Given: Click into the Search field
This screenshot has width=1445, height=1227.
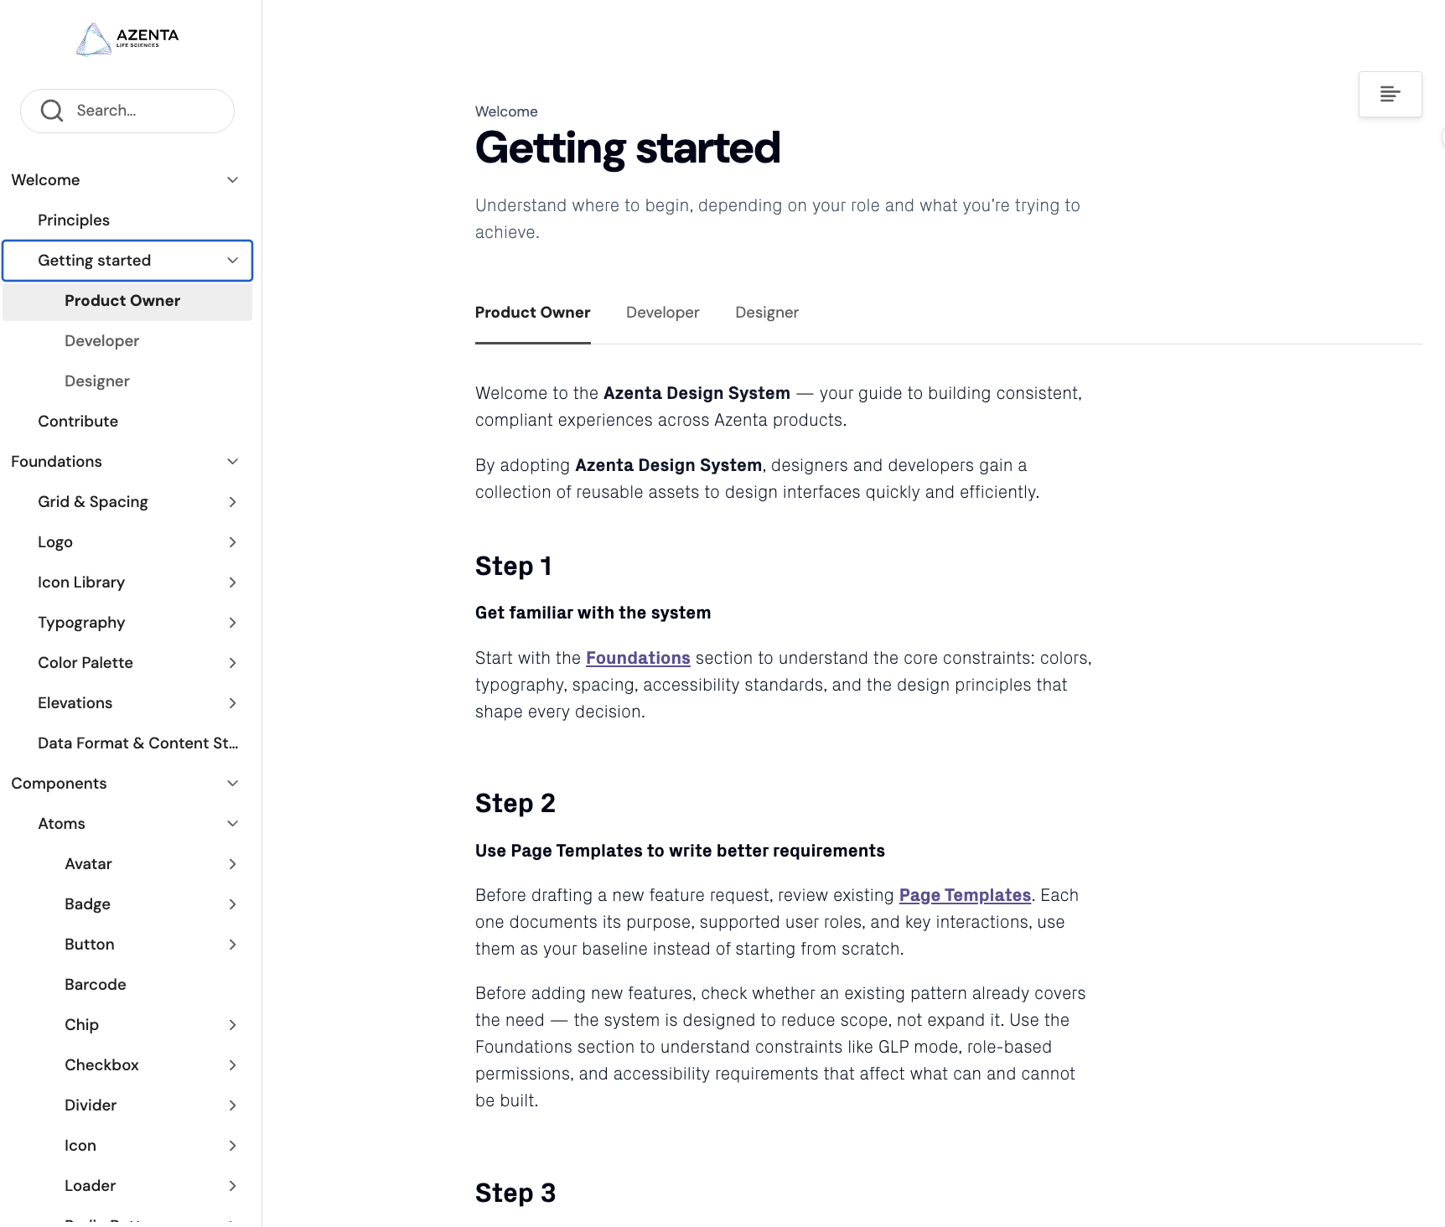Looking at the screenshot, I should click(x=127, y=111).
